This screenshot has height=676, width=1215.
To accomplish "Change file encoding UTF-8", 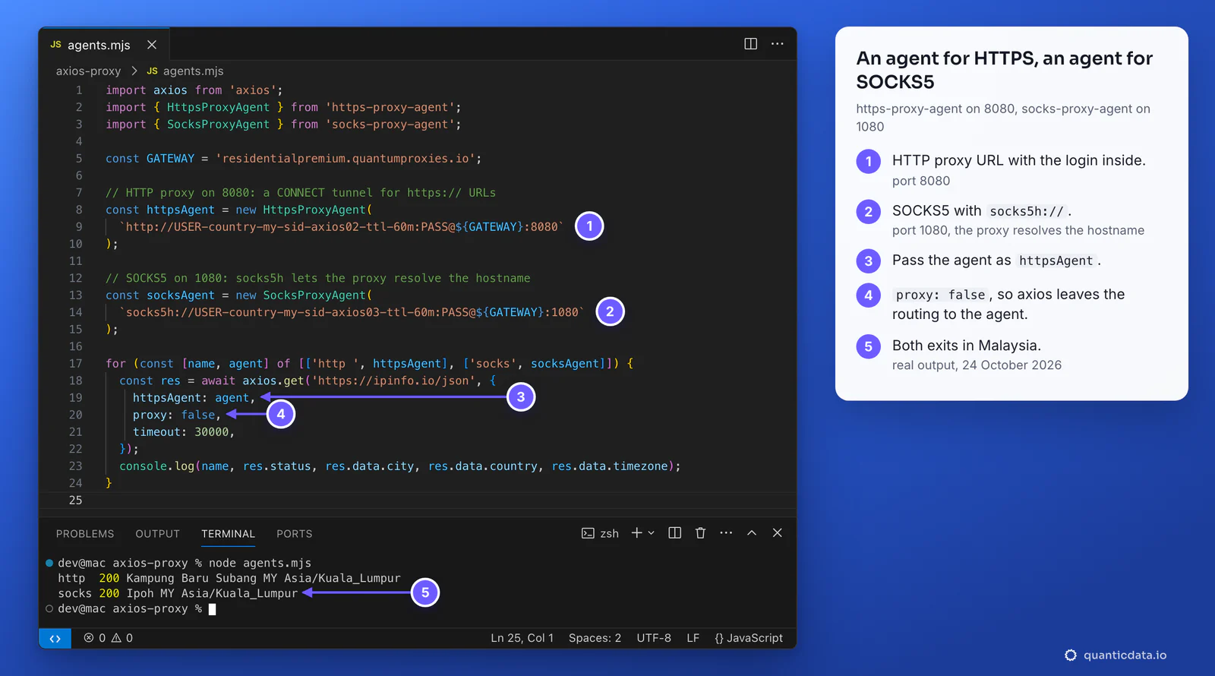I will pyautogui.click(x=654, y=638).
